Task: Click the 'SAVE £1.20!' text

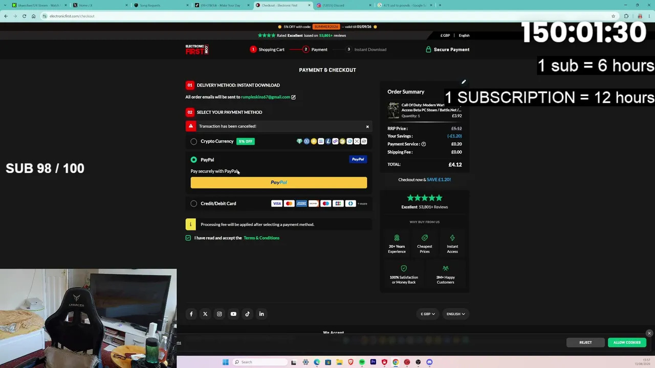Action: coord(439,180)
